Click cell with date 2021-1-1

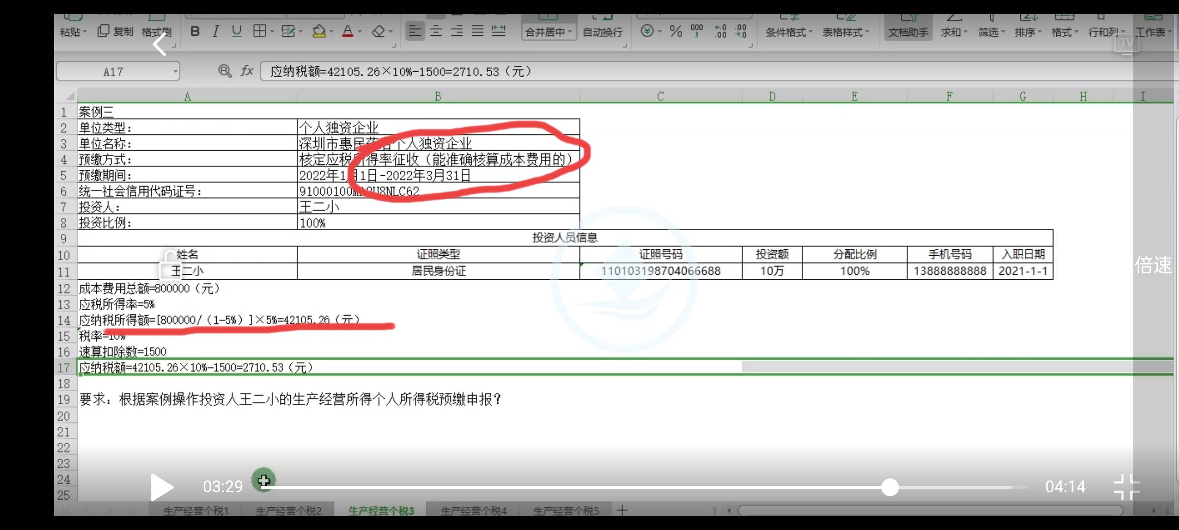pos(1023,271)
